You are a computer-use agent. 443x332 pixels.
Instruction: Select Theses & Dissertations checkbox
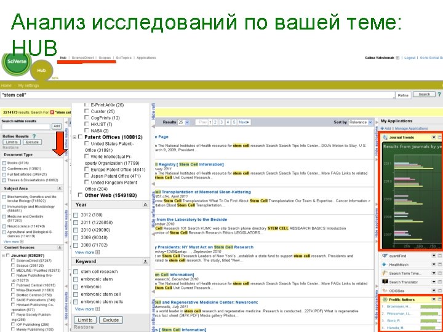[x=4, y=180]
